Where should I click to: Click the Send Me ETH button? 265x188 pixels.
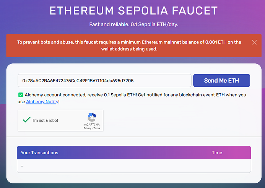pyautogui.click(x=221, y=80)
